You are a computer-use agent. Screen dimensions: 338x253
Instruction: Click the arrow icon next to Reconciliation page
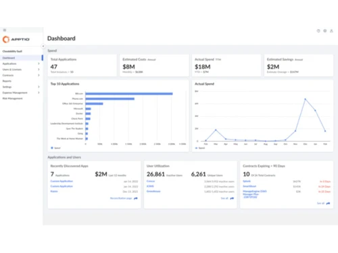pyautogui.click(x=136, y=198)
